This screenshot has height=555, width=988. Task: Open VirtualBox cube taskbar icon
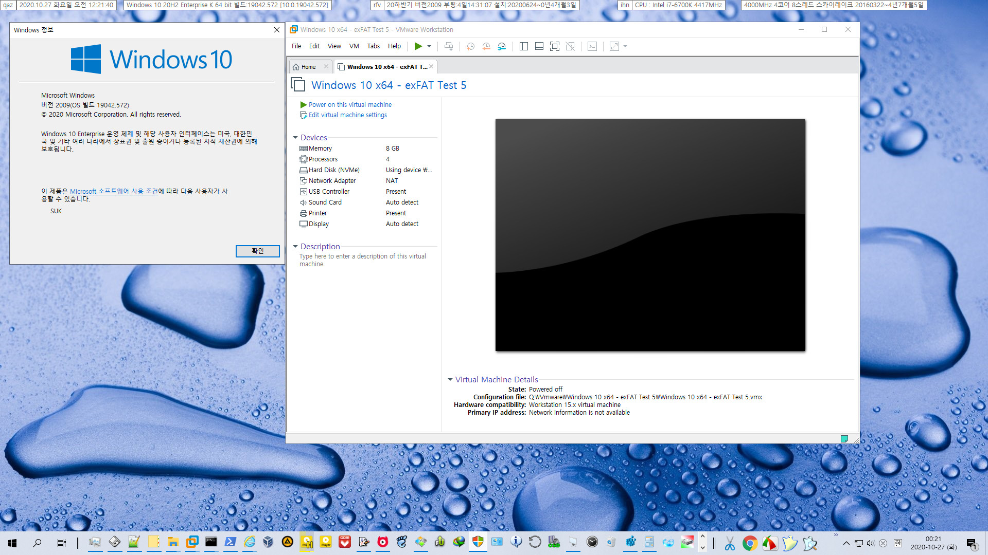click(x=268, y=542)
